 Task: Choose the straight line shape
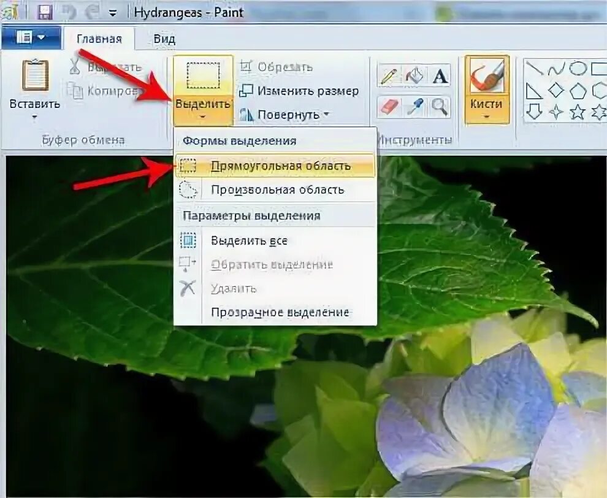pyautogui.click(x=535, y=69)
